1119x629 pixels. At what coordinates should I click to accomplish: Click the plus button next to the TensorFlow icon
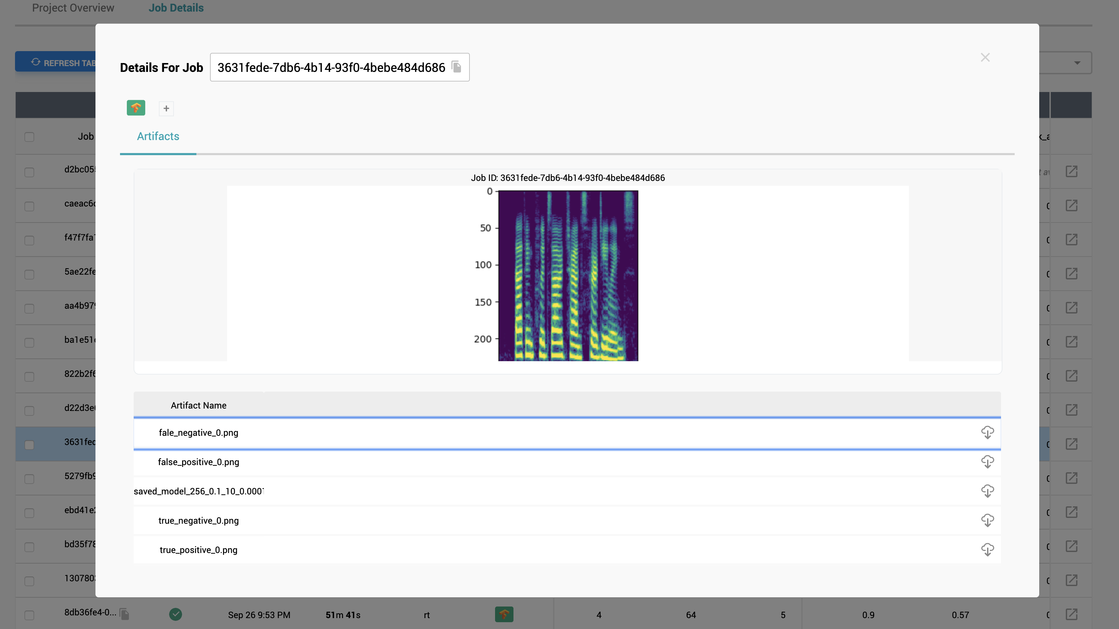[x=166, y=108]
